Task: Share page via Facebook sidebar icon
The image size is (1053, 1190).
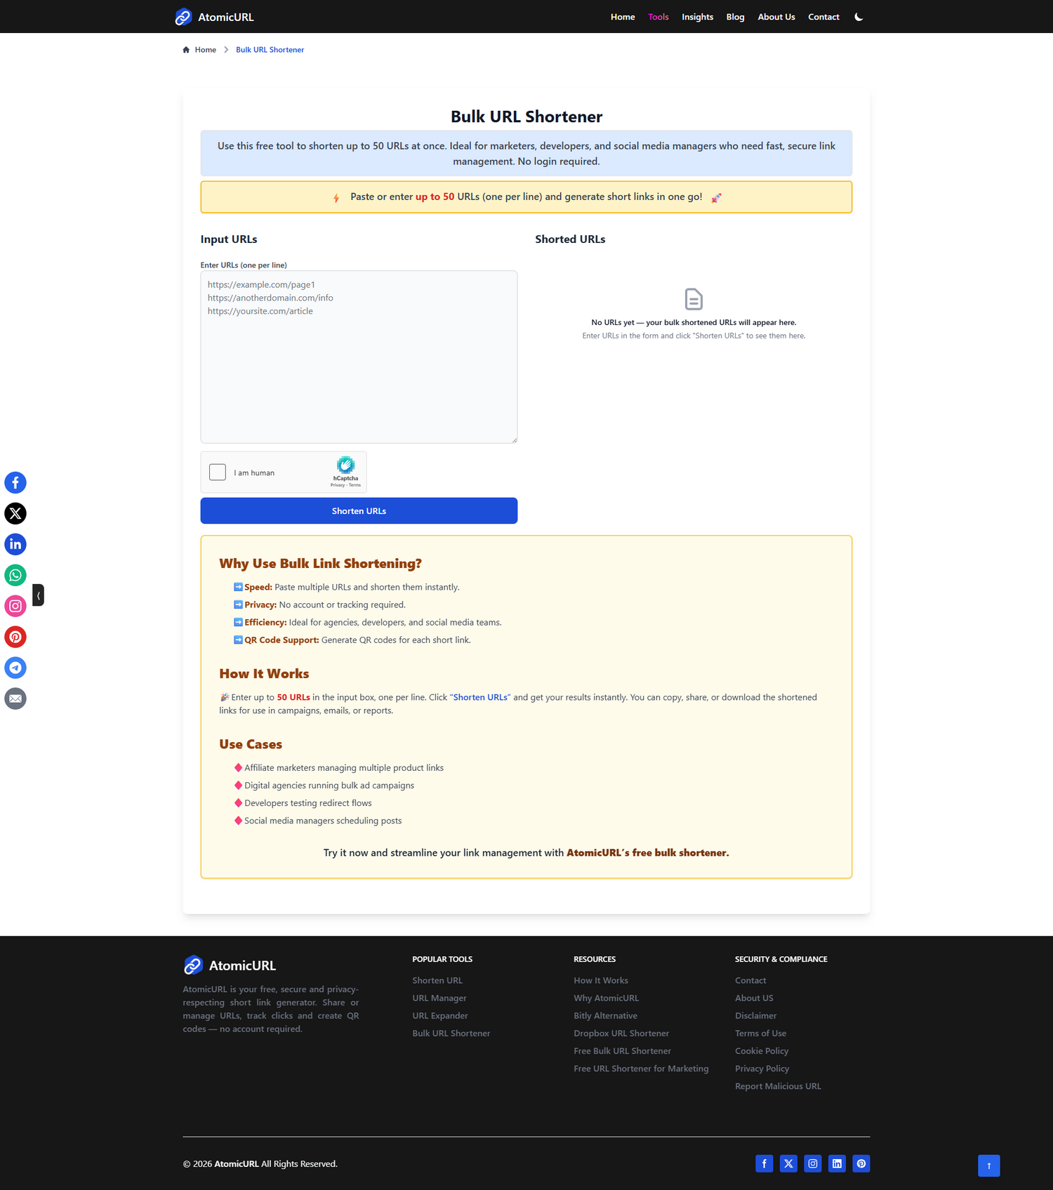Action: pyautogui.click(x=15, y=482)
